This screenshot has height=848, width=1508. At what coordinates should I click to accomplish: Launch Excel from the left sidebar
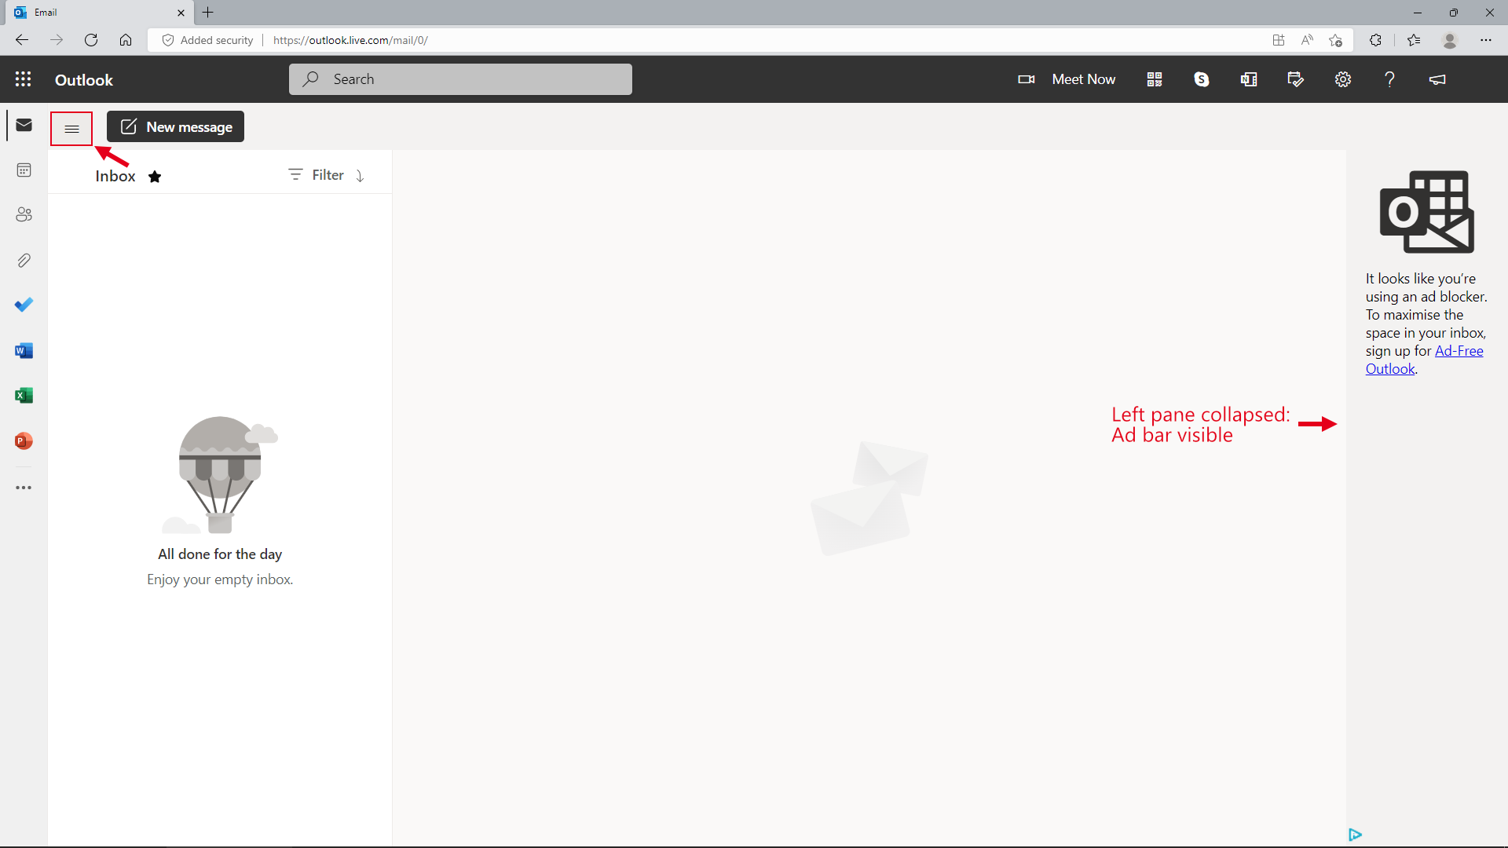[x=24, y=395]
